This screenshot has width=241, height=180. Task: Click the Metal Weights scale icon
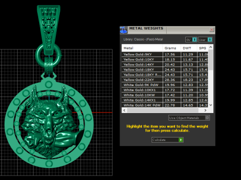[x=124, y=30]
